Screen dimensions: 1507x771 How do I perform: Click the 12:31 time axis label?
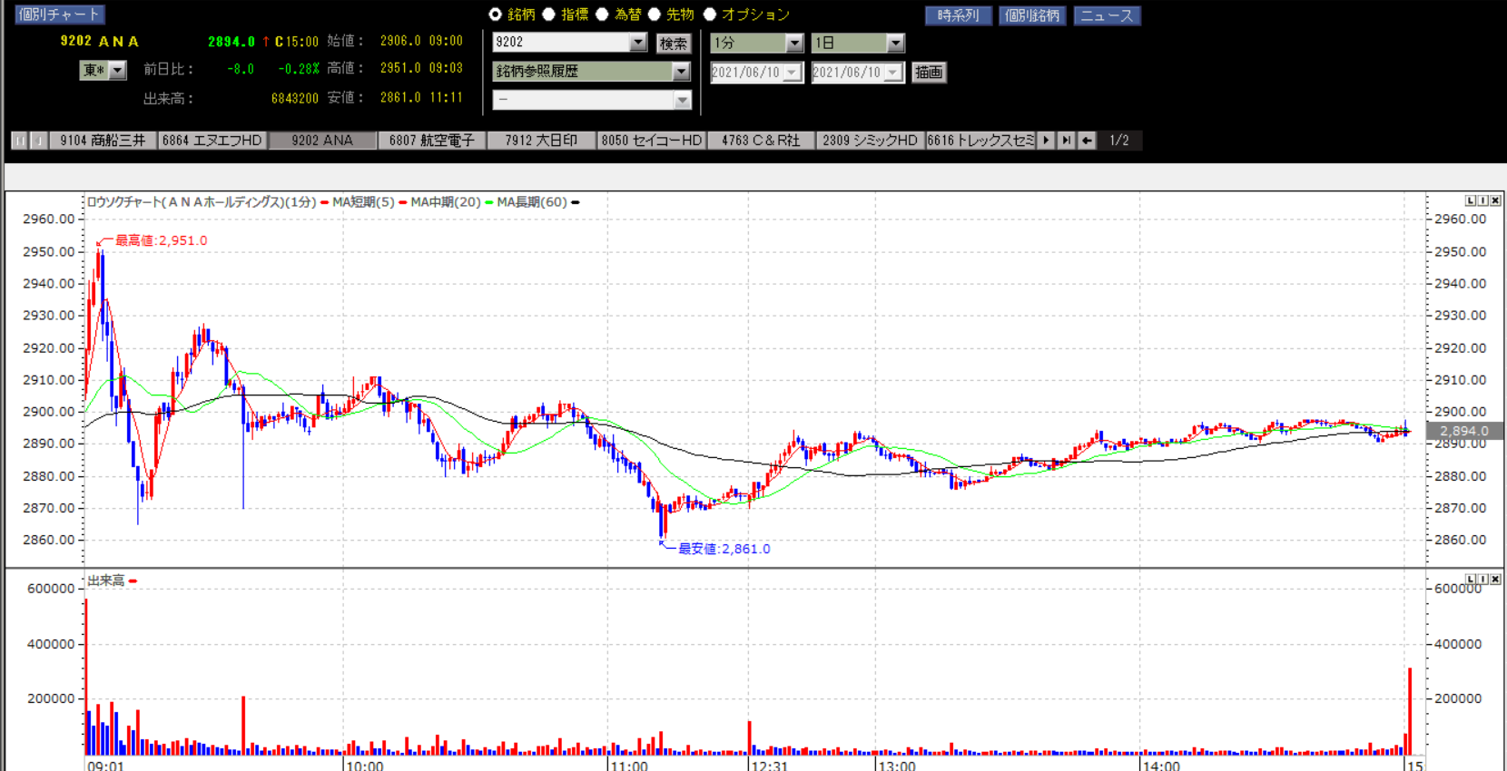pos(769,766)
